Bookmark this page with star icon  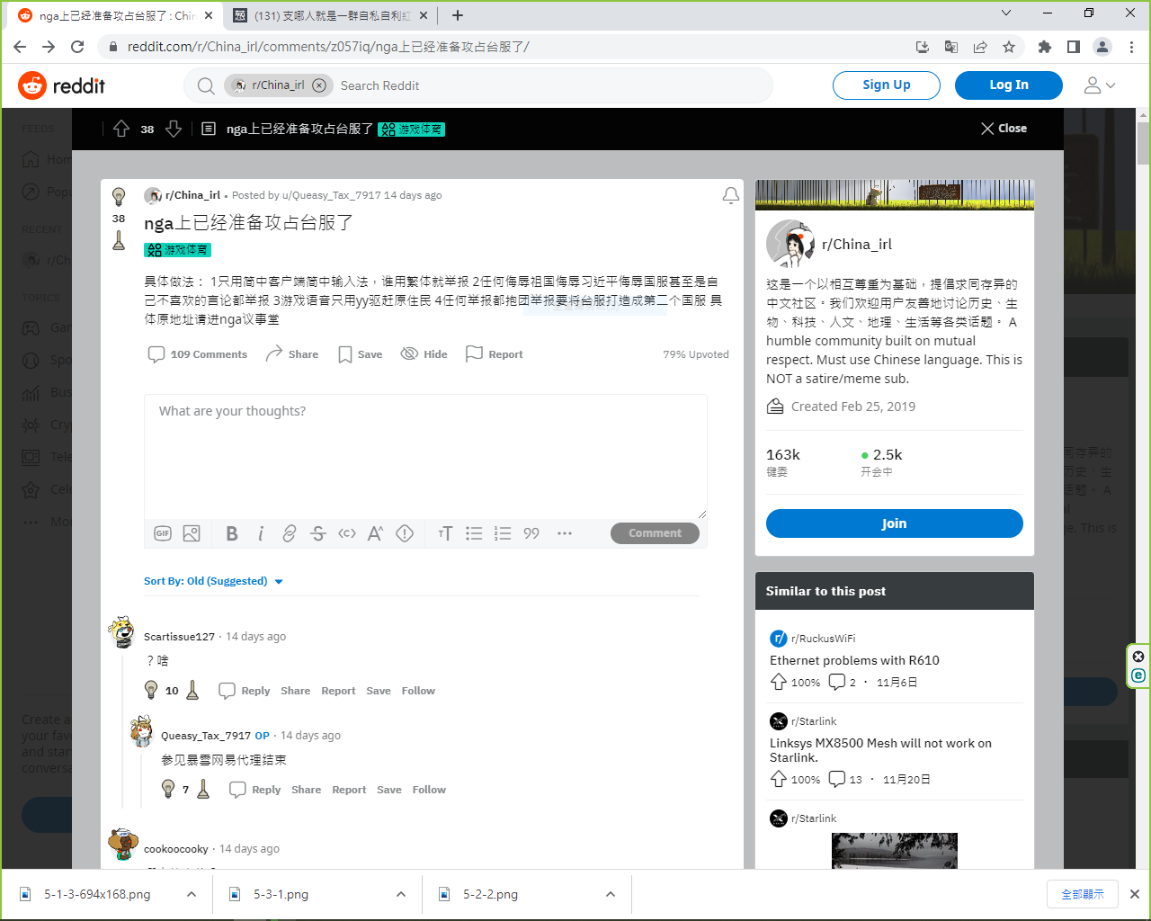[1009, 47]
